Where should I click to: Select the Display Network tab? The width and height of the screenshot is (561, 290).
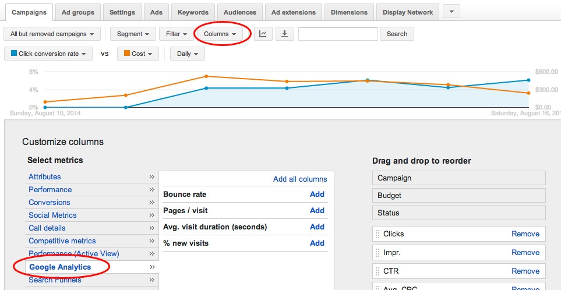tap(408, 12)
